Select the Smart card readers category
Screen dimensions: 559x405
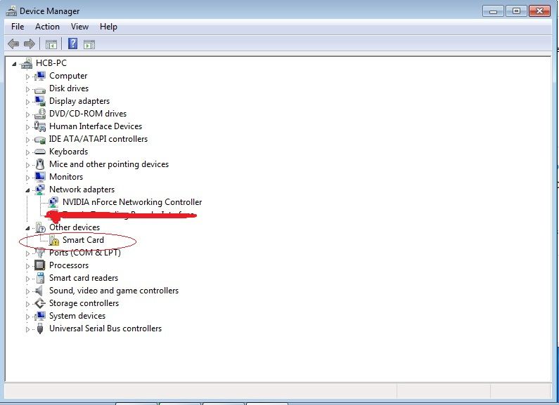[x=83, y=278]
